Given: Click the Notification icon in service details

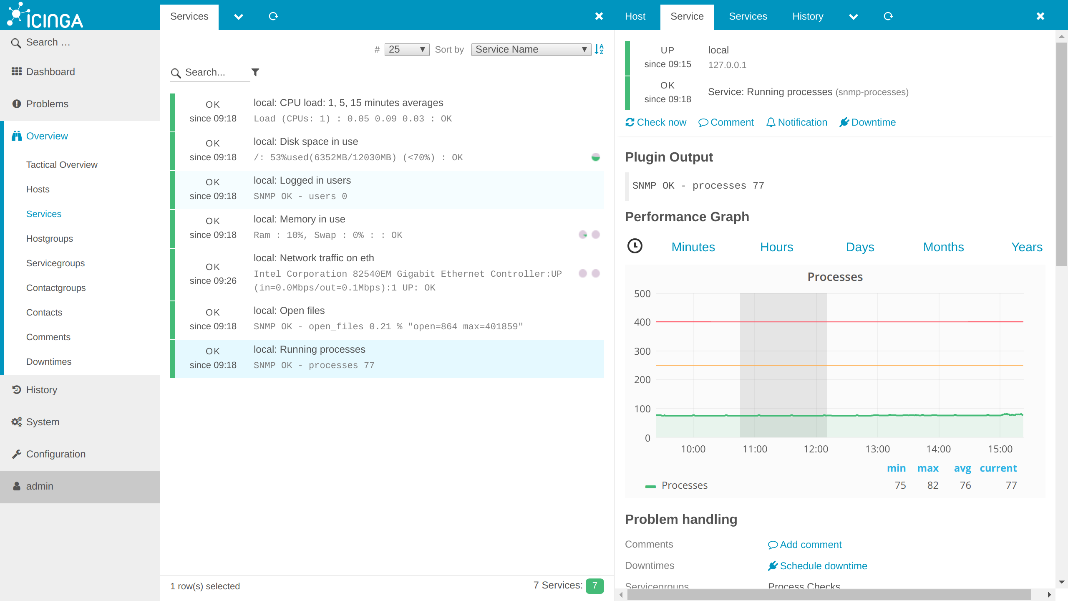Looking at the screenshot, I should [771, 123].
